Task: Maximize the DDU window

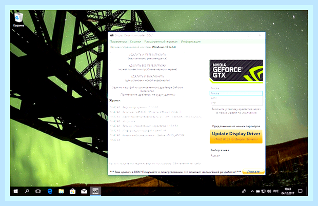Action: click(x=249, y=35)
